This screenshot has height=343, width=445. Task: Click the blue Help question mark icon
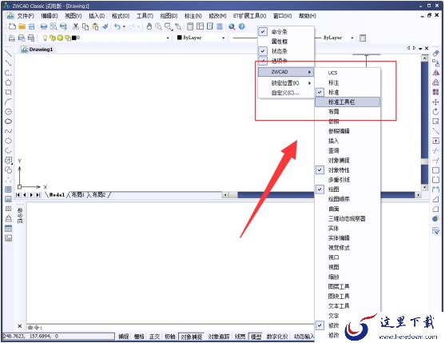point(241,26)
